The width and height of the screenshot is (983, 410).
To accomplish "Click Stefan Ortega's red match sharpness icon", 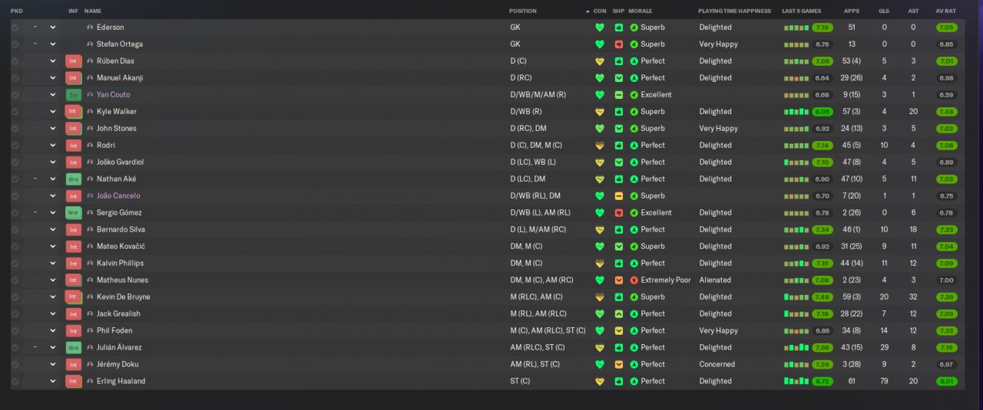I will coord(619,44).
